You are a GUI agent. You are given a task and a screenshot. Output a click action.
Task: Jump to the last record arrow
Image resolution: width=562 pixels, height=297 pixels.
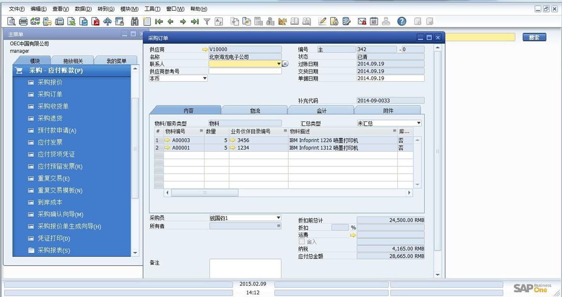[195, 22]
